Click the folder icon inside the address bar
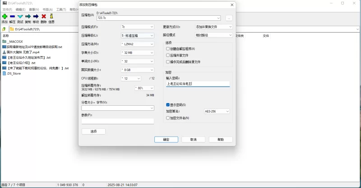This screenshot has height=188, width=361. [12, 29]
